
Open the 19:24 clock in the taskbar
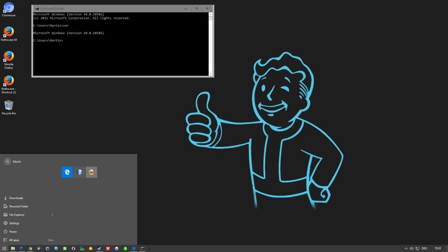click(x=437, y=248)
